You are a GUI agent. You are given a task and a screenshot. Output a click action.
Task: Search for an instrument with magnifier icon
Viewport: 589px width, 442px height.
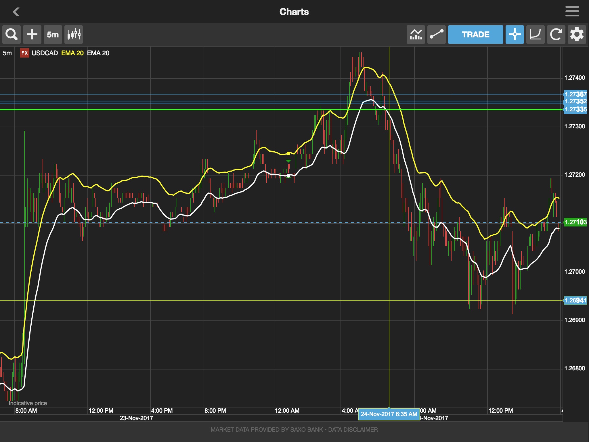[12, 35]
